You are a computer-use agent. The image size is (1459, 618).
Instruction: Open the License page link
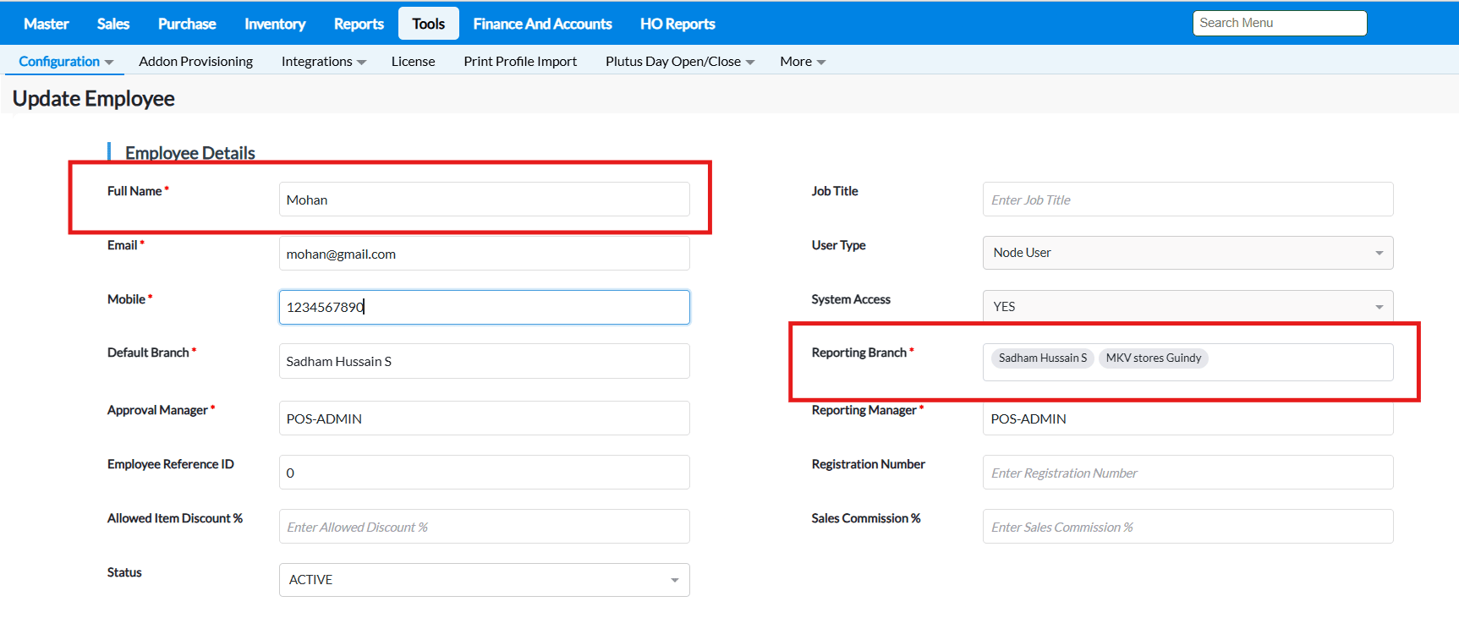(x=413, y=62)
